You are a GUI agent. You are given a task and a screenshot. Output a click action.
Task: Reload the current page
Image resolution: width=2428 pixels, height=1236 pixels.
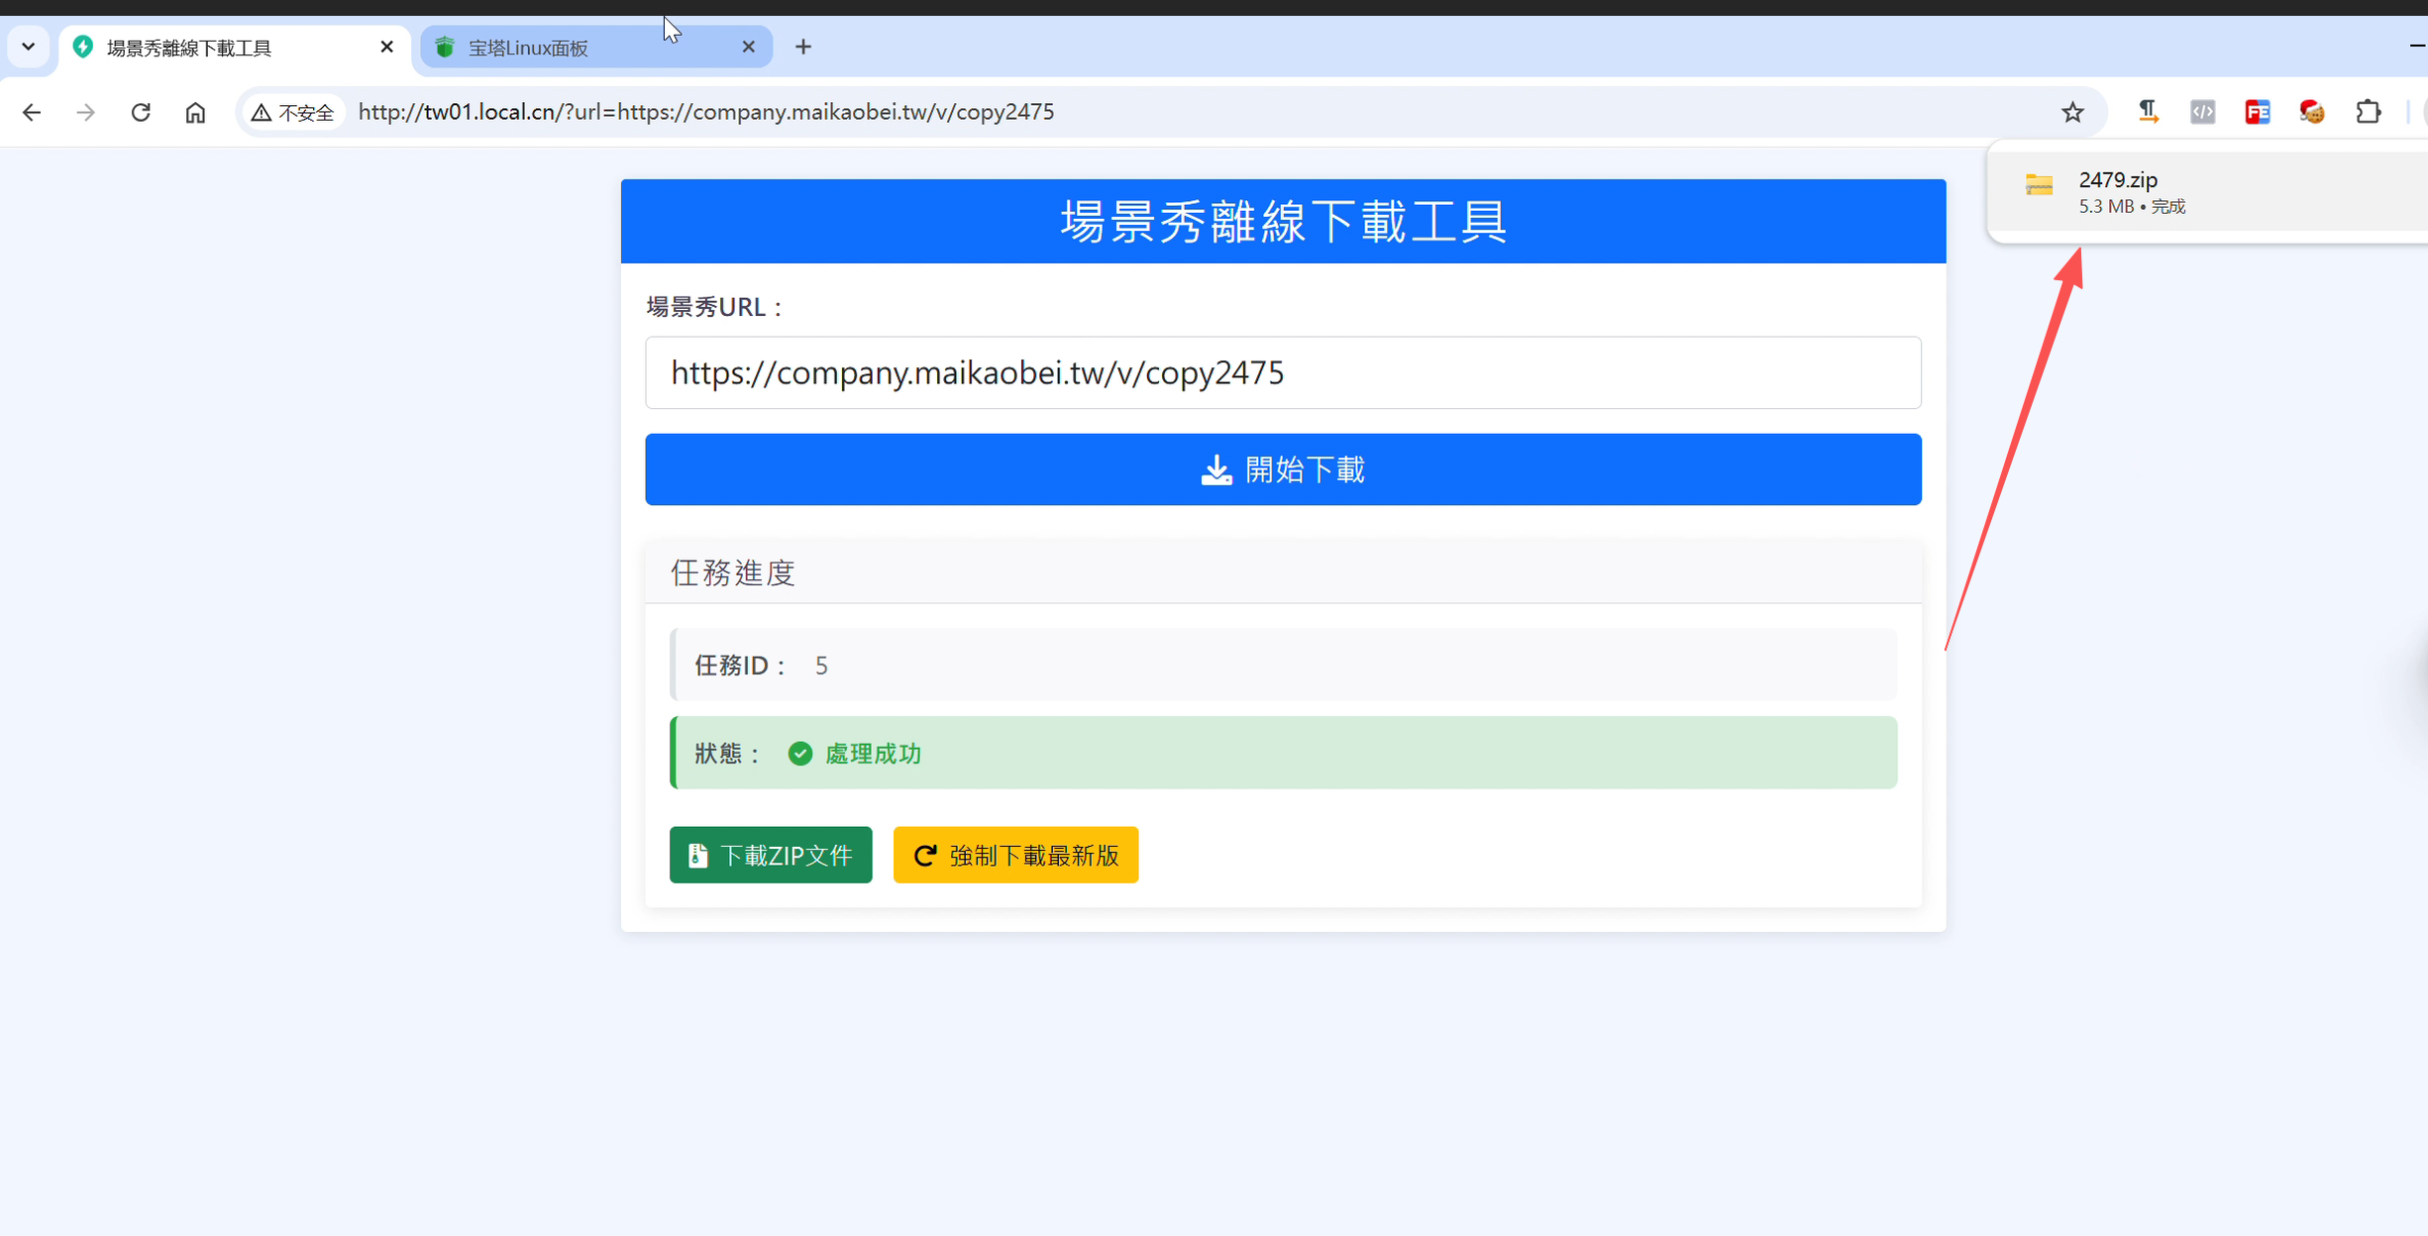pos(140,112)
